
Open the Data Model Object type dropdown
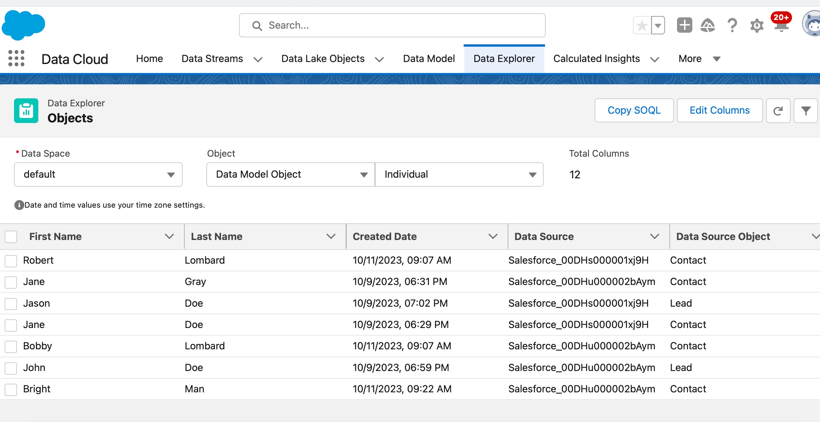tap(291, 174)
